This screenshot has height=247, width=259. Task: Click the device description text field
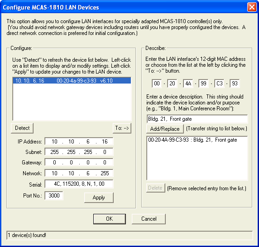point(197,119)
